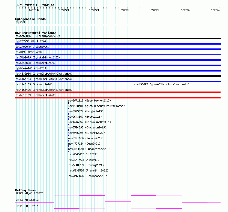Open nsv5492879 (ByrskaBishop2022) variant label
The width and height of the screenshot is (228, 212).
[x=38, y=57]
